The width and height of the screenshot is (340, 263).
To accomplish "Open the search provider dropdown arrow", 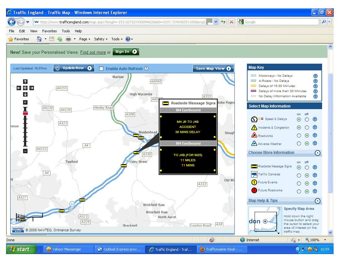I will (x=329, y=22).
